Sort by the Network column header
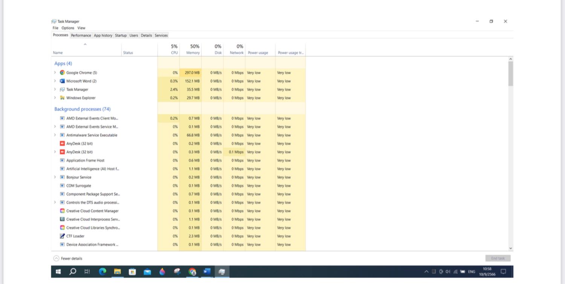The image size is (565, 284). [234, 49]
